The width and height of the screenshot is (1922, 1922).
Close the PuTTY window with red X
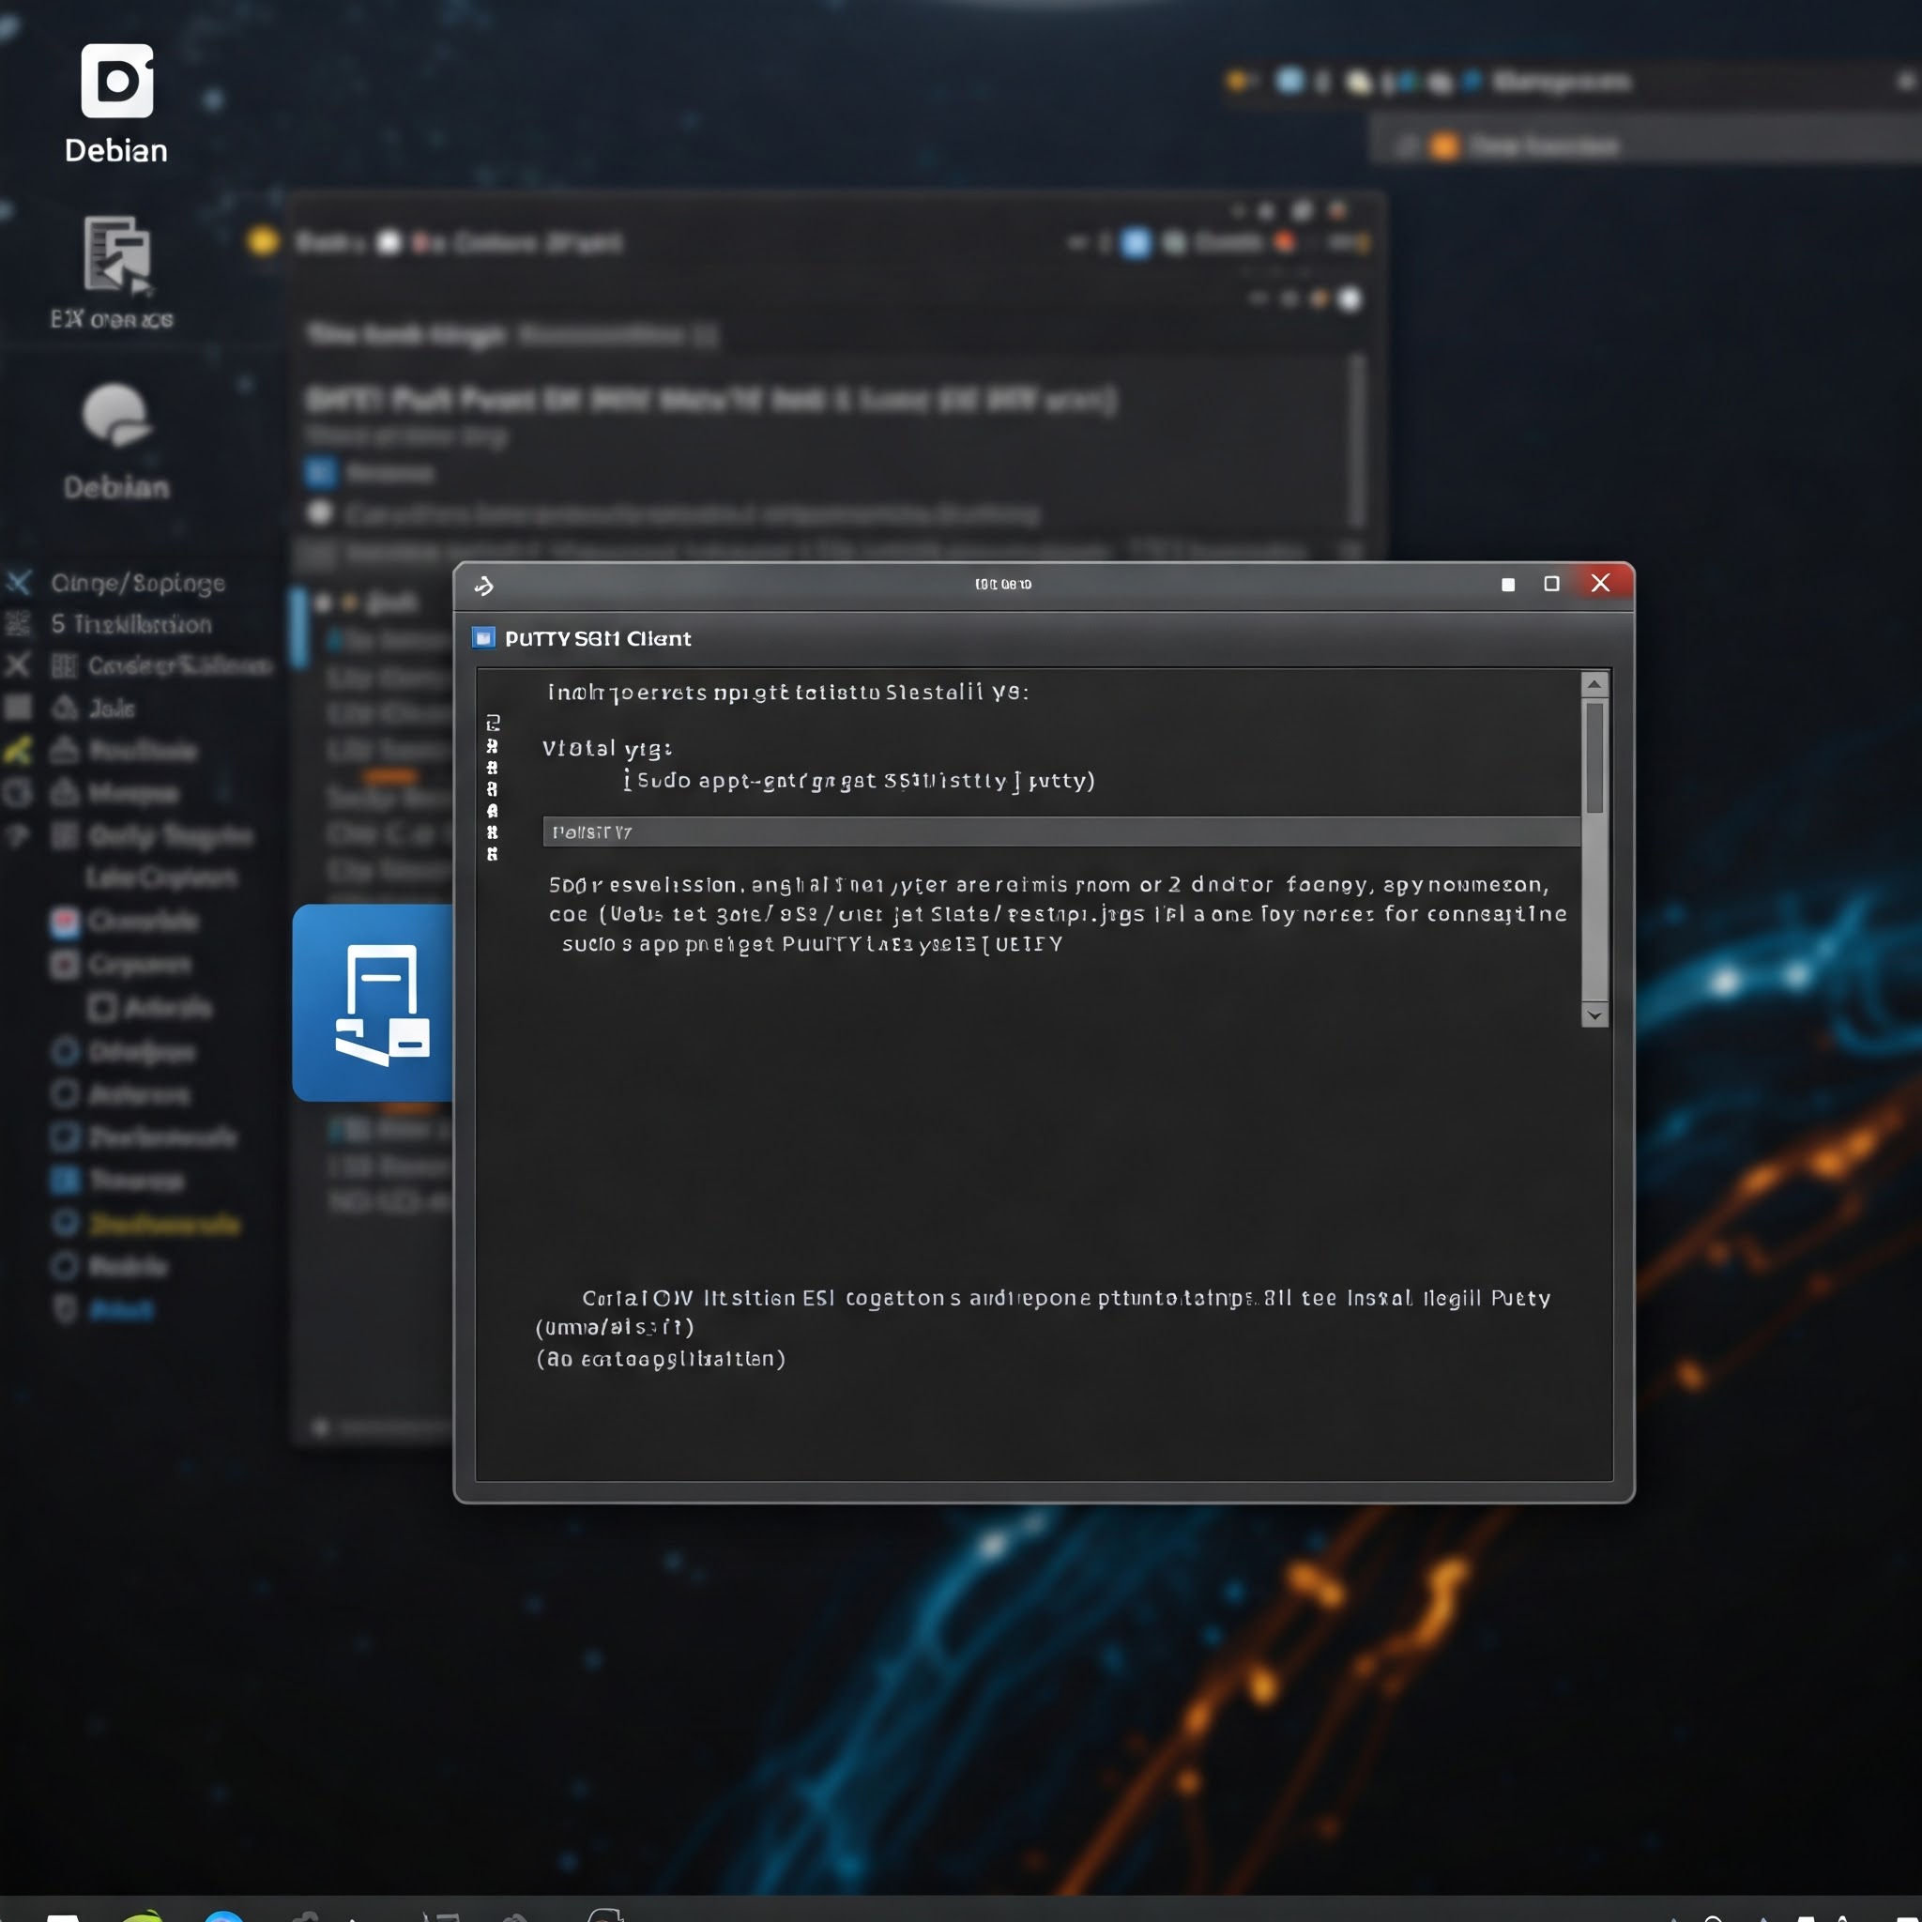(x=1601, y=583)
